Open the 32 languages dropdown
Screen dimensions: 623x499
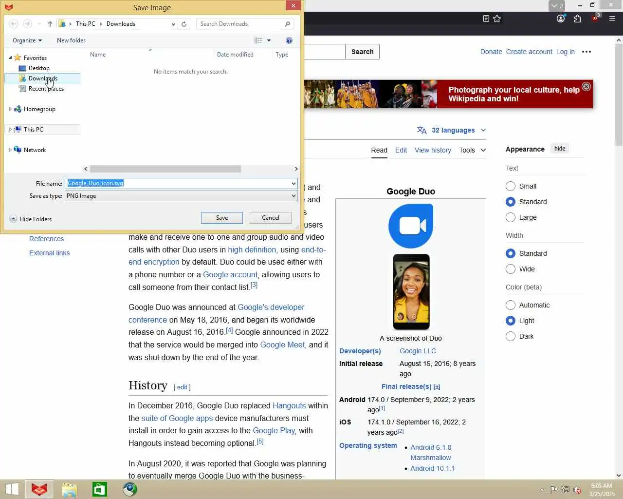[x=452, y=130]
